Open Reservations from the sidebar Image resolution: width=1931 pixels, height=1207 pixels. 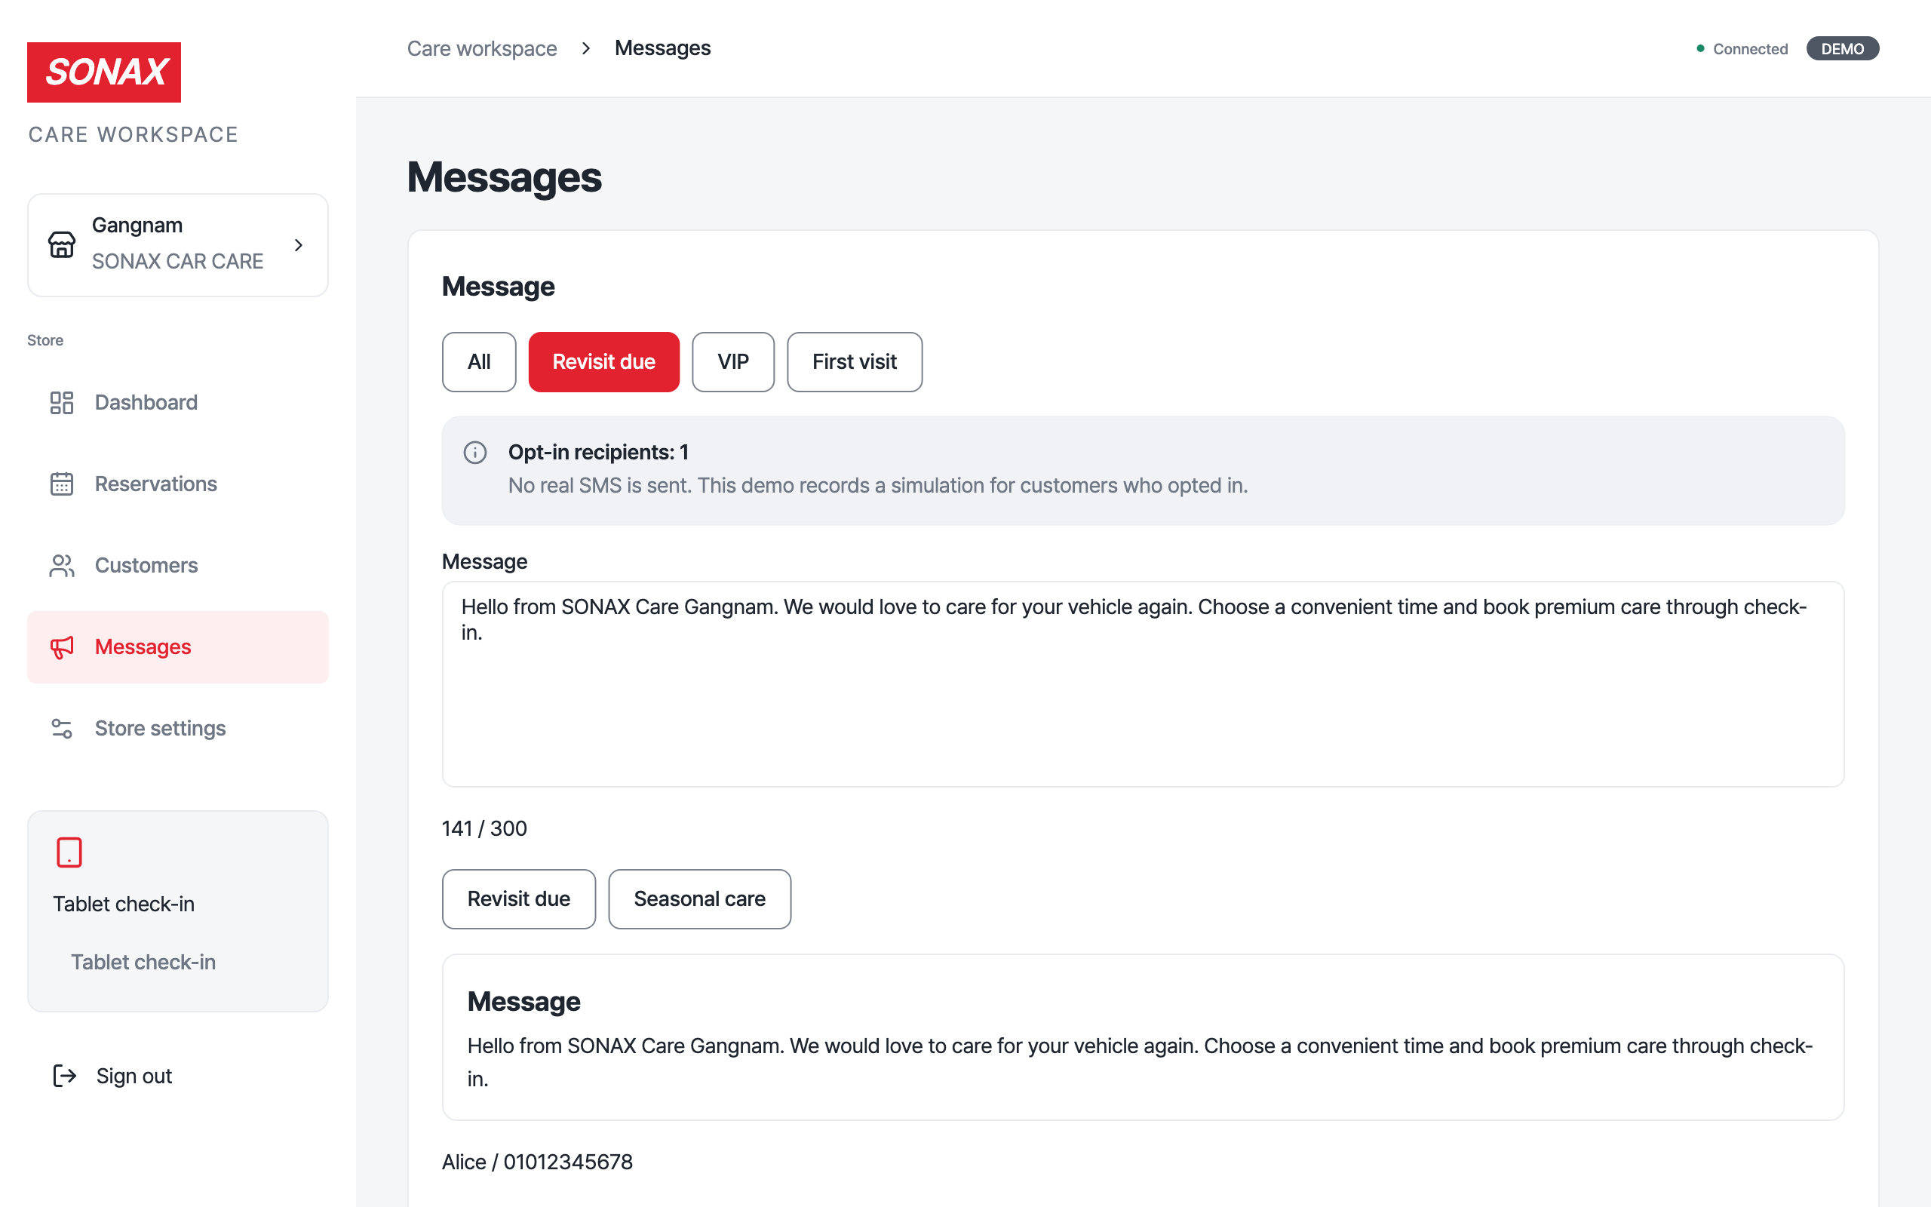click(178, 484)
